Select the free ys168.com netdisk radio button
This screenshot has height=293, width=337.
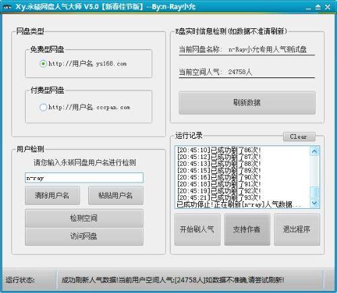[43, 64]
